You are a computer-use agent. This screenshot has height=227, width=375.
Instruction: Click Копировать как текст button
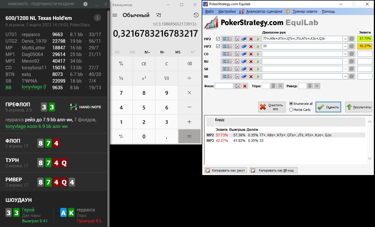[x=225, y=170]
